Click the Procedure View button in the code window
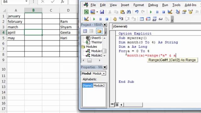201x113 pixels. click(112, 105)
